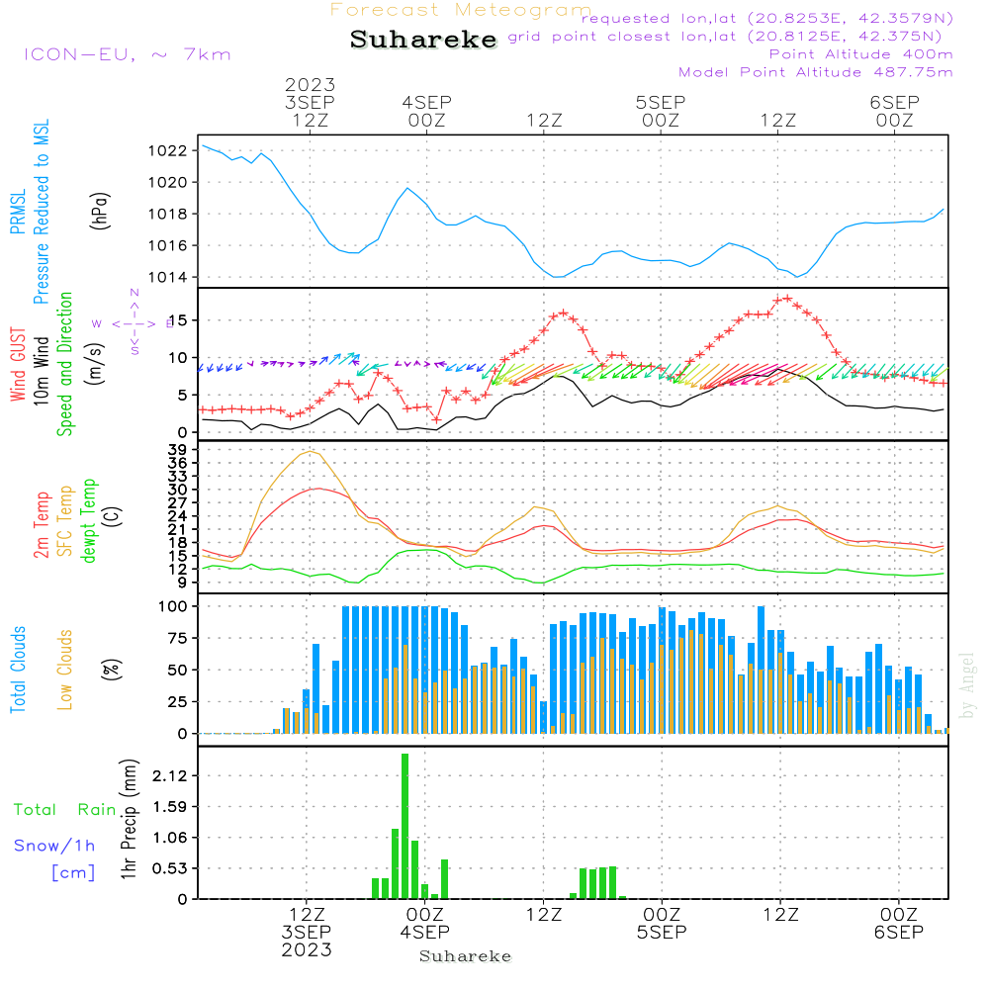Viewport: 989px width, 989px height.
Task: Click the Suhareke title at top
Action: tap(423, 41)
